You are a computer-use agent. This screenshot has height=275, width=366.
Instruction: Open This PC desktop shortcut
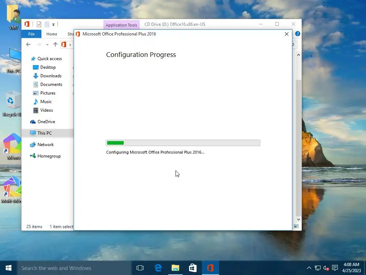[x=14, y=60]
